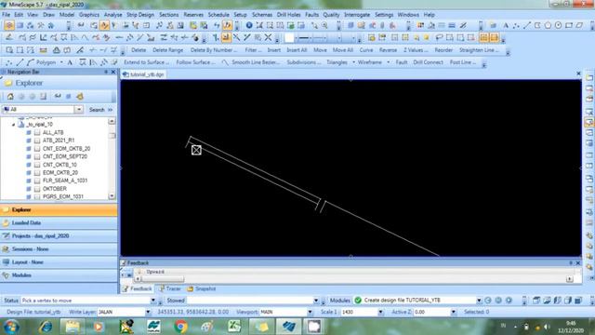Select the line draw tool next to Polygon

click(20, 62)
